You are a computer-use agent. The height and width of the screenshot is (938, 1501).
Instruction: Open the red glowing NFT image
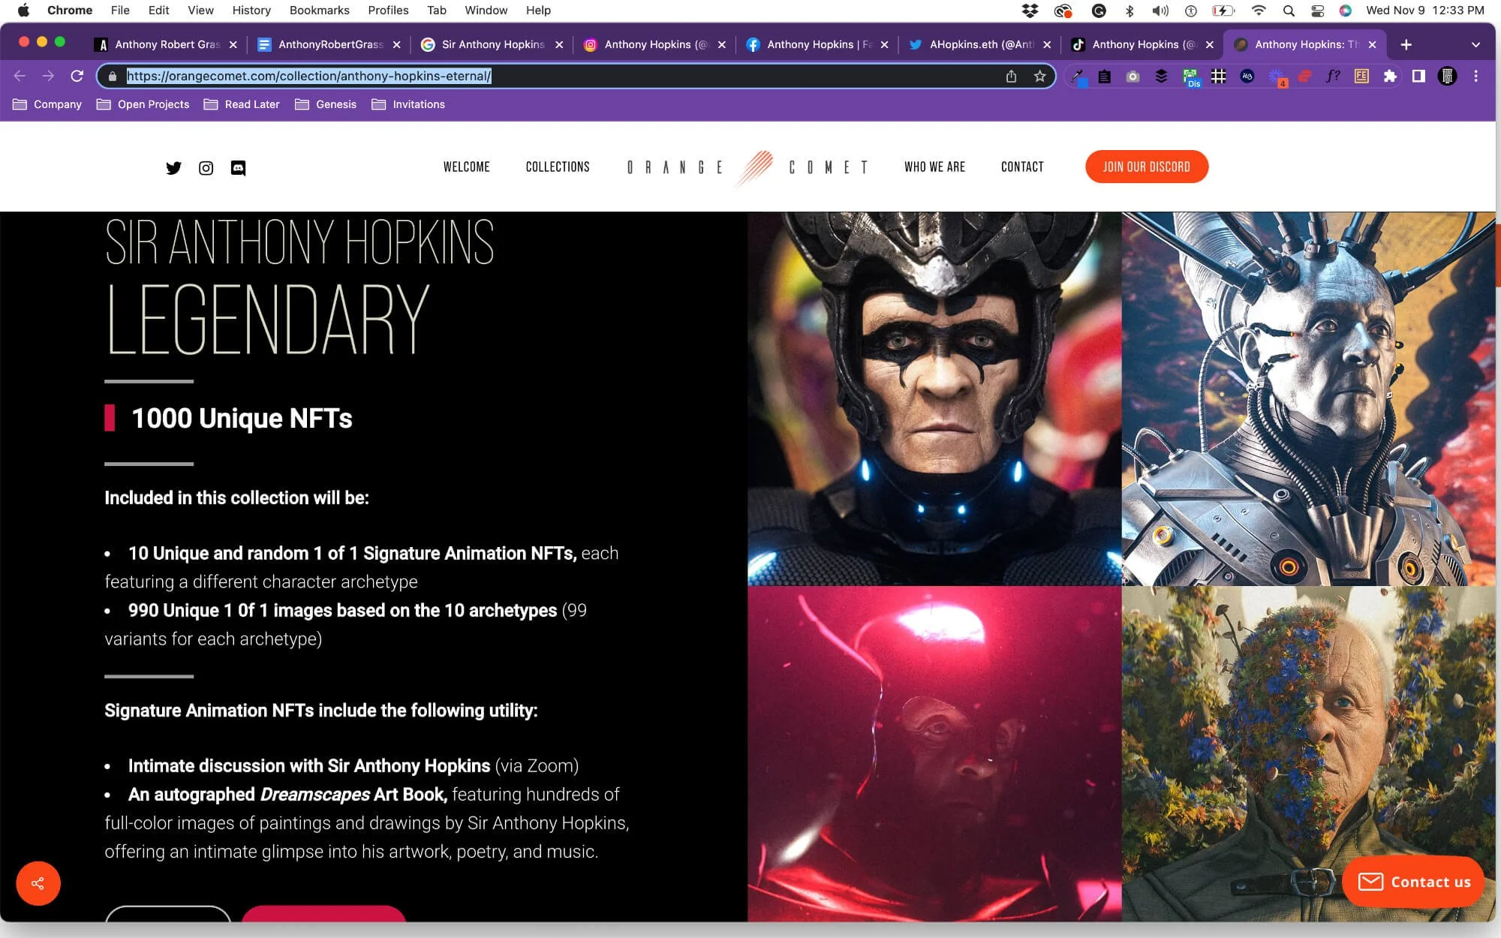coord(934,753)
